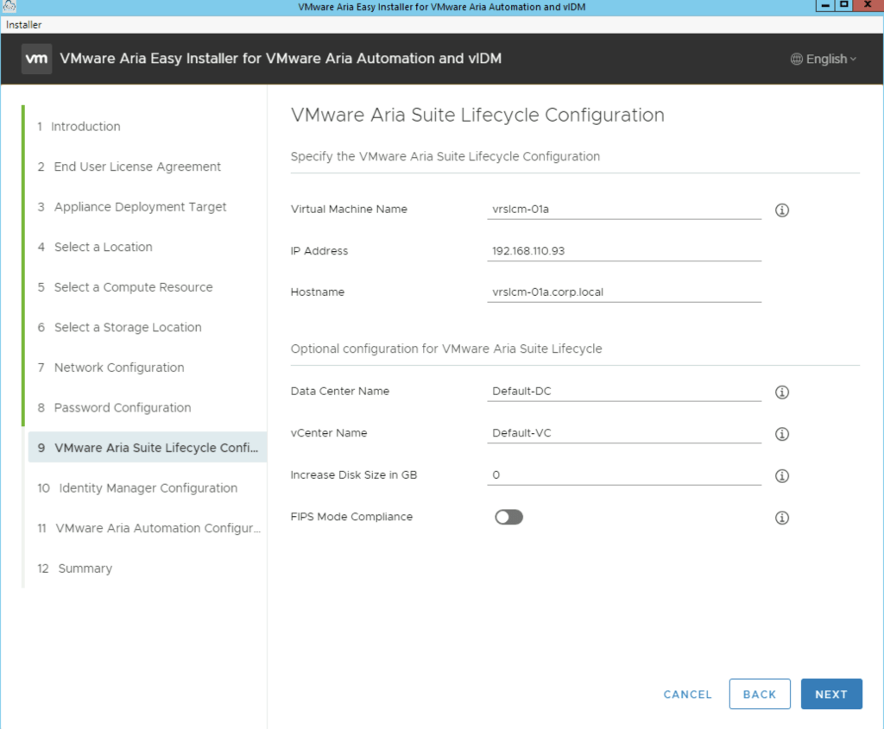Screen dimensions: 884x729
Task: Edit the vCenter Name field
Action: 624,433
